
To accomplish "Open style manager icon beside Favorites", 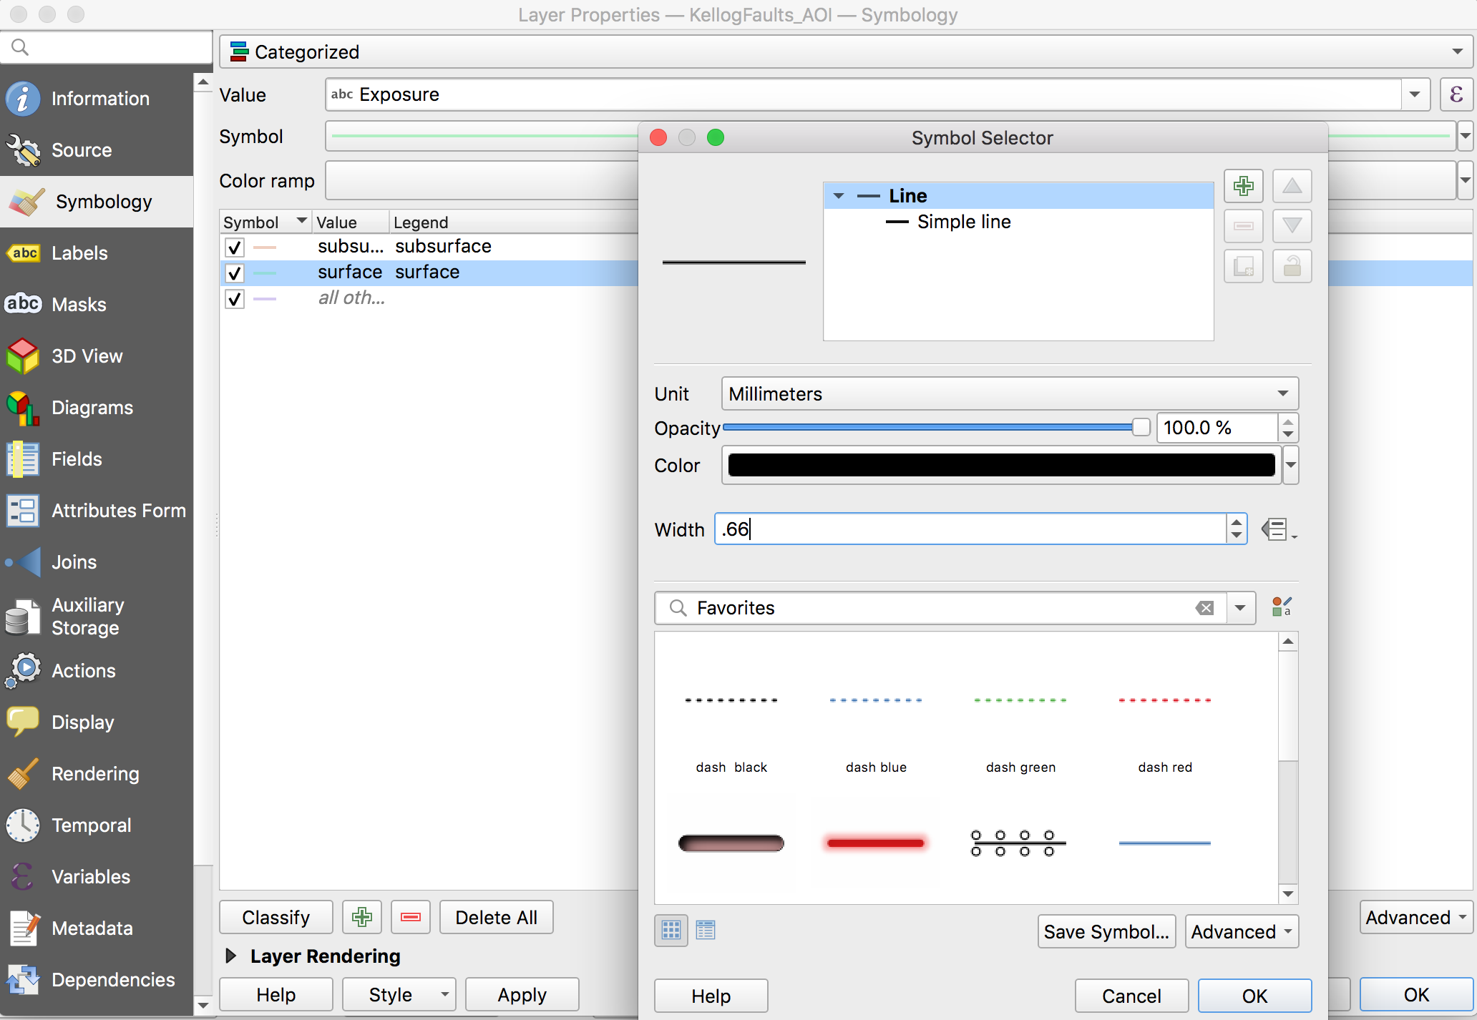I will pyautogui.click(x=1281, y=607).
